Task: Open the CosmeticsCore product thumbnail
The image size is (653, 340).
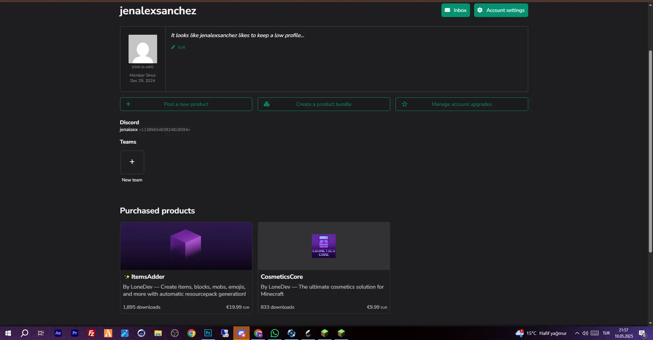Action: (324, 246)
